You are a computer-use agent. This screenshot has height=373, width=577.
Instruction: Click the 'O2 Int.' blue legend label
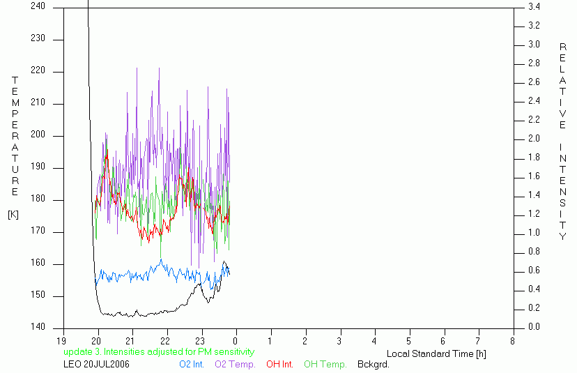click(x=192, y=364)
